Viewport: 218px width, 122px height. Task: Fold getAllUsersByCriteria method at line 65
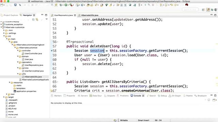coord(57,82)
